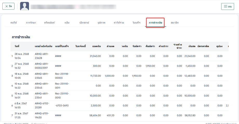Click receipt number Rec-251118-00003
Screen dimensions: 239x124
[x=62, y=76]
